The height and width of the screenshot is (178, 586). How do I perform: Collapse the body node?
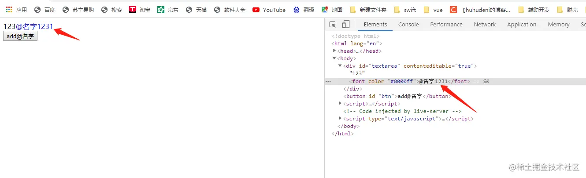(334, 58)
